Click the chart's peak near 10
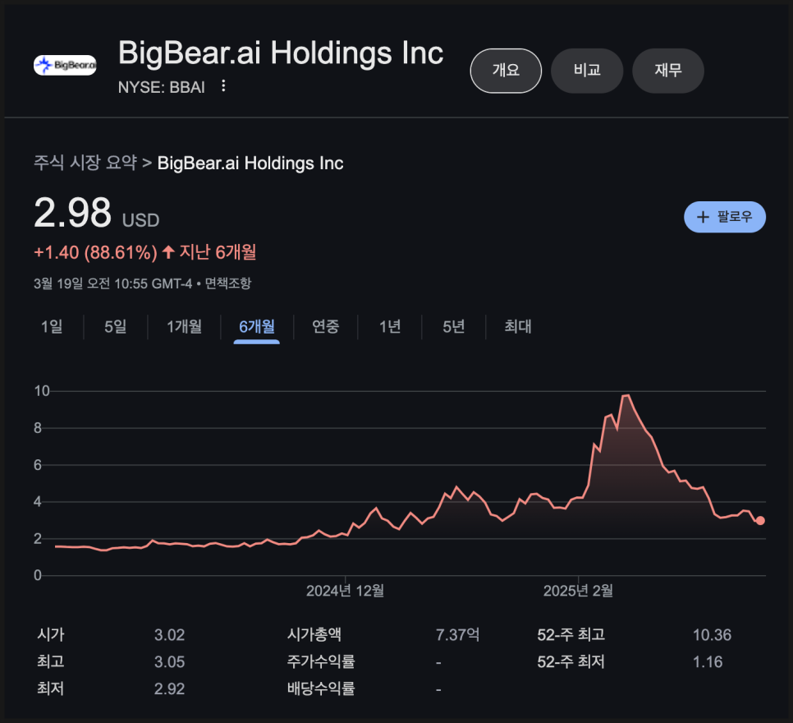Viewport: 793px width, 723px height. (626, 395)
